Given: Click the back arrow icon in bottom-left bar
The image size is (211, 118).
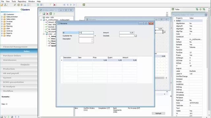Looking at the screenshot, I should coord(15,117).
